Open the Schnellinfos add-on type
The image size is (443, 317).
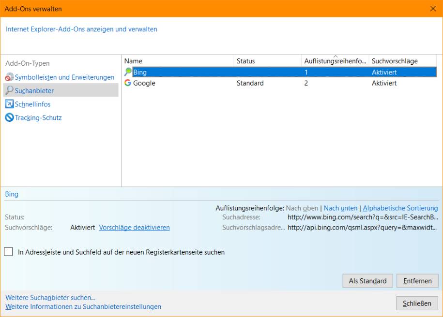click(32, 104)
